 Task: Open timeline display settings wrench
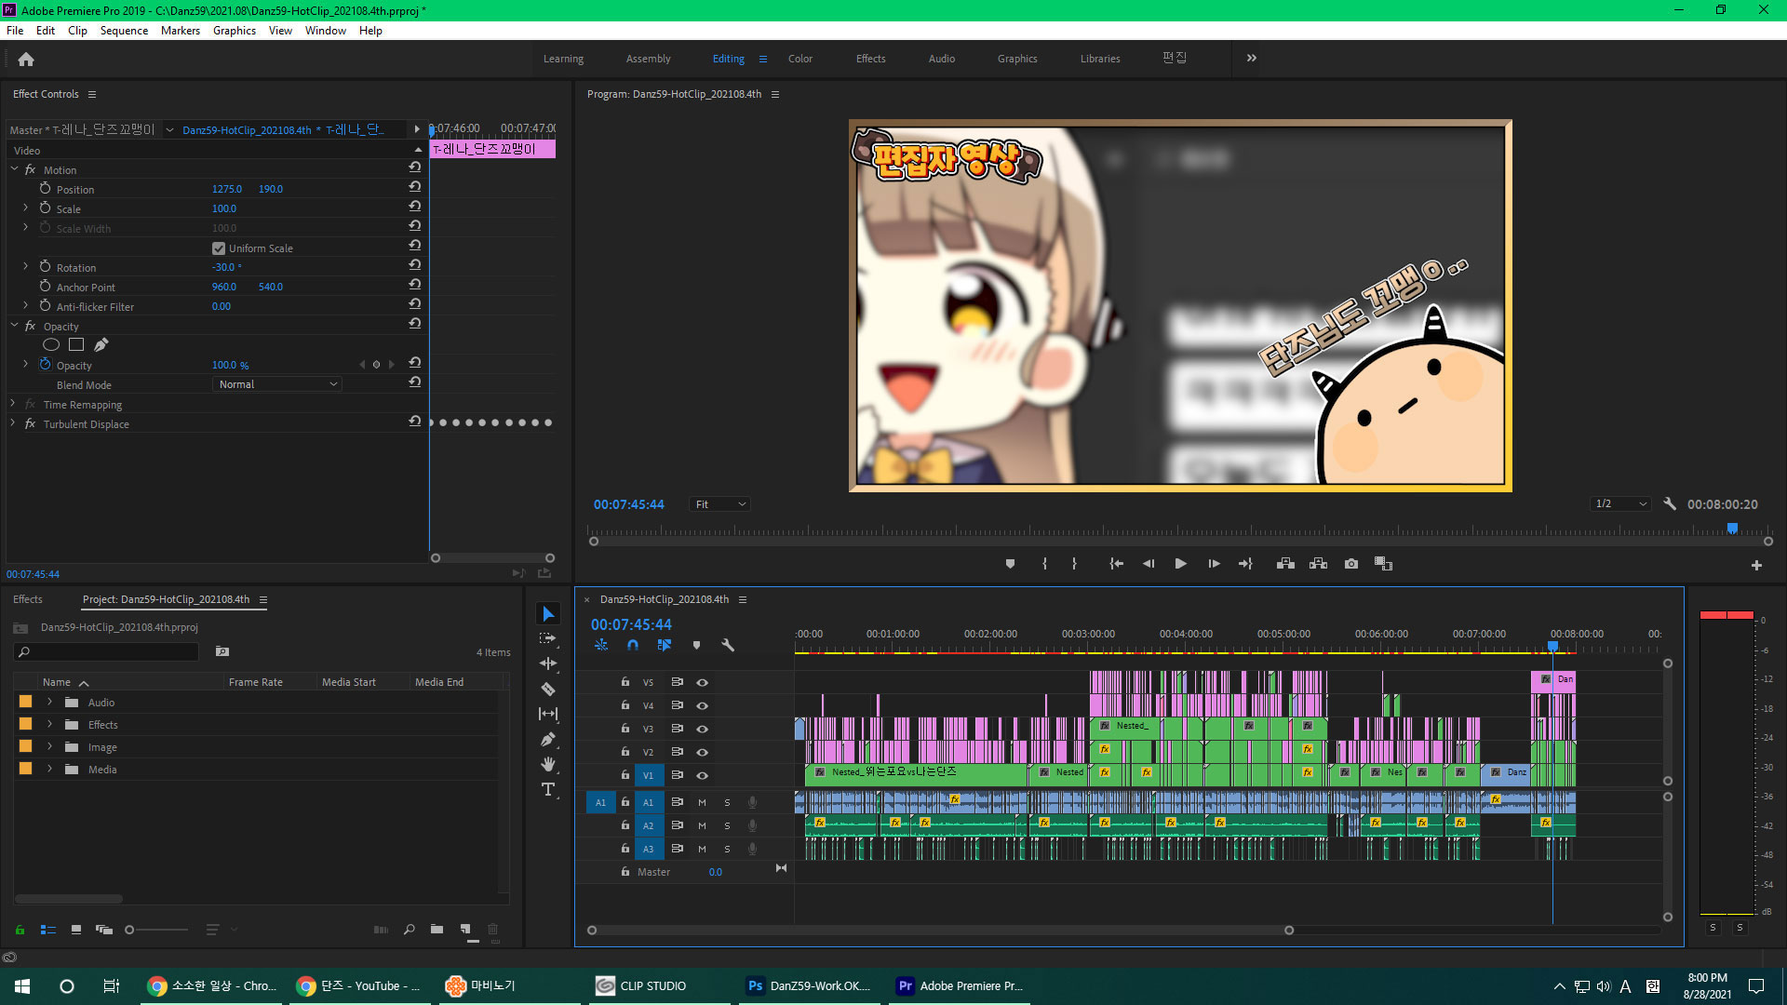728,645
